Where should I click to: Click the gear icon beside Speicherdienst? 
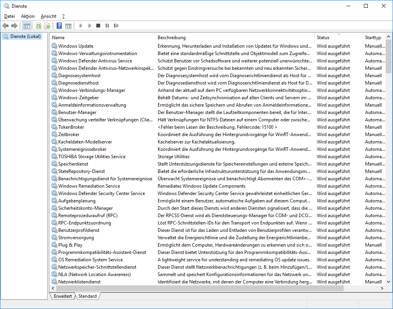point(54,164)
